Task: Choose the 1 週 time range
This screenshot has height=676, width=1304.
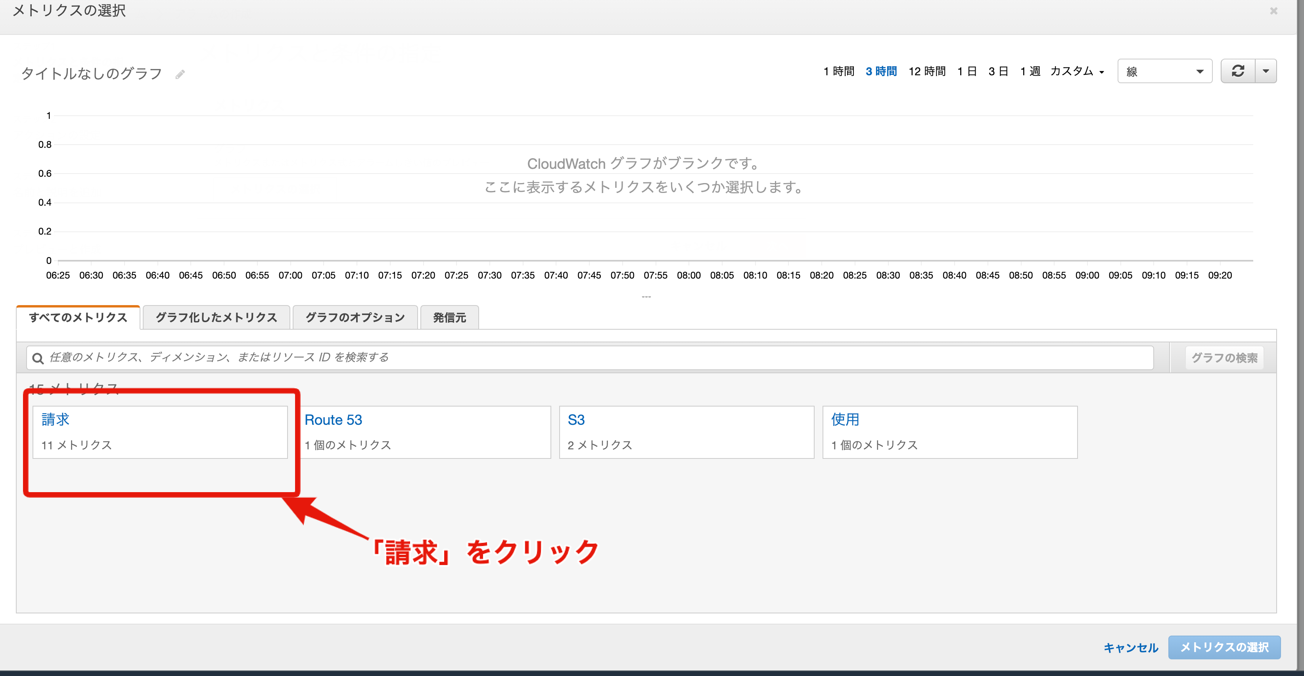Action: (1030, 71)
